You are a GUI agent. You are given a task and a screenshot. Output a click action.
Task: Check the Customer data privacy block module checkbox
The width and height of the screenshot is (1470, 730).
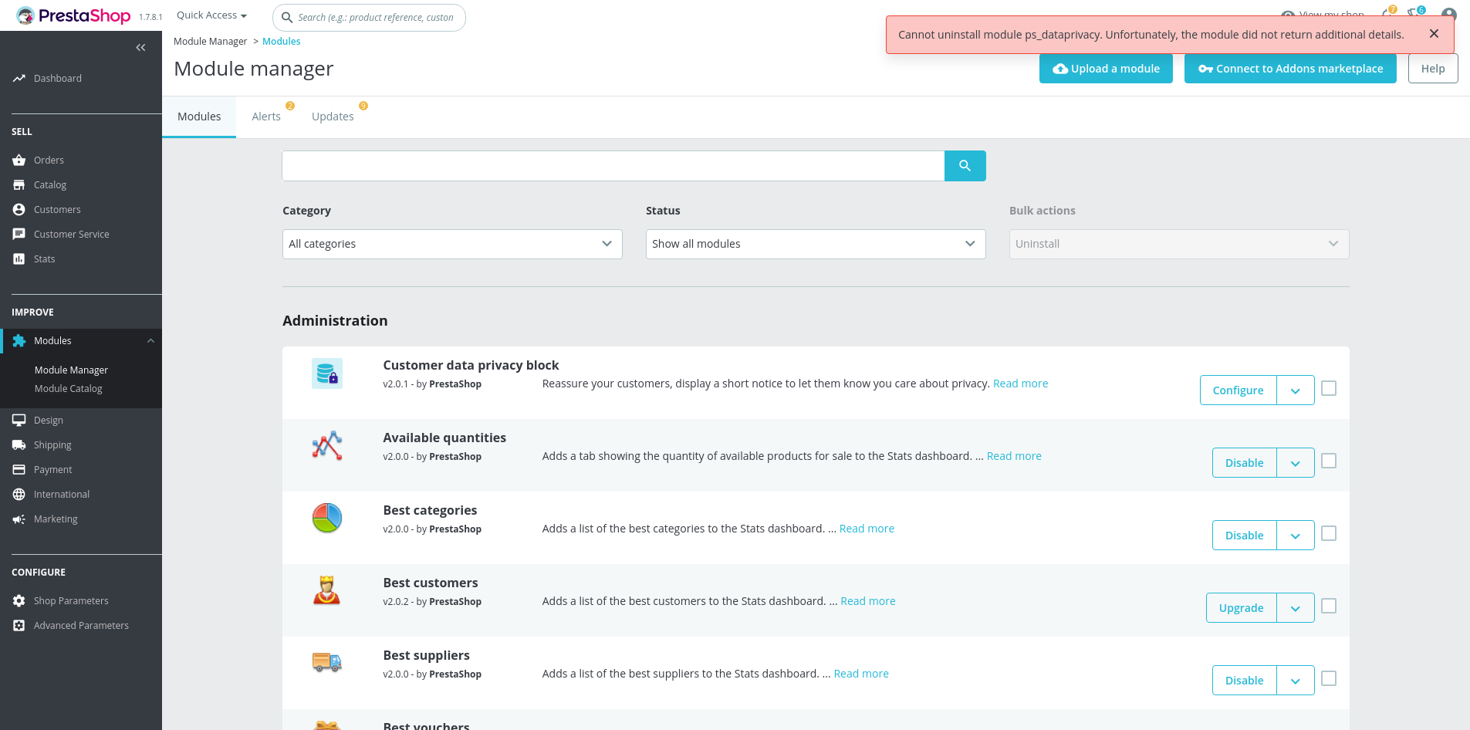1329,388
